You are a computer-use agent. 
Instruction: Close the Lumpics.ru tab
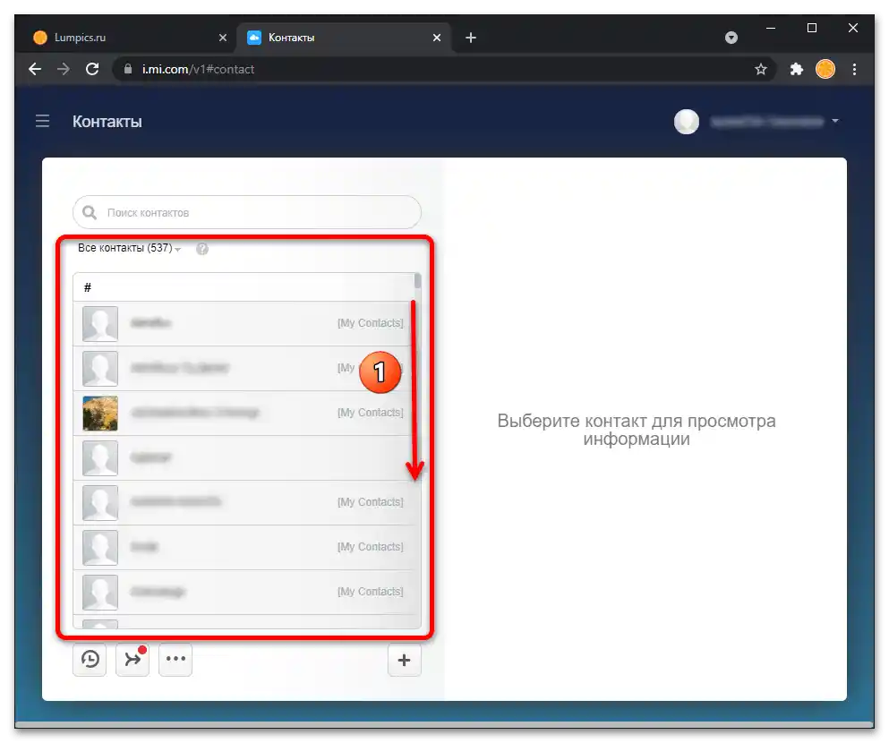(223, 38)
